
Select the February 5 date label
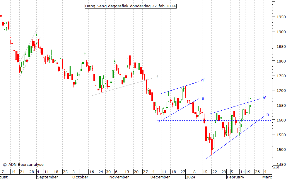pyautogui.click(x=232, y=172)
